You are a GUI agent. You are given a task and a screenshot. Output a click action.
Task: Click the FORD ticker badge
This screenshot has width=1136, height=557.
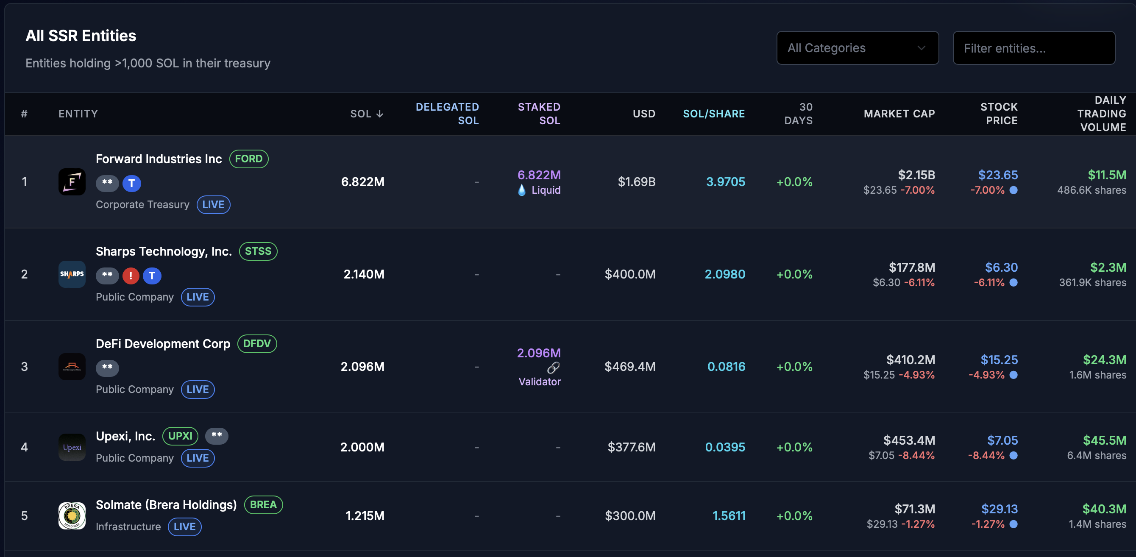[x=249, y=159]
